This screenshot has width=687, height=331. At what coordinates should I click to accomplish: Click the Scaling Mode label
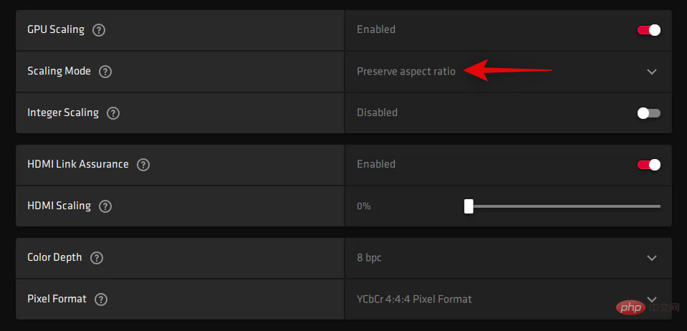tap(59, 72)
